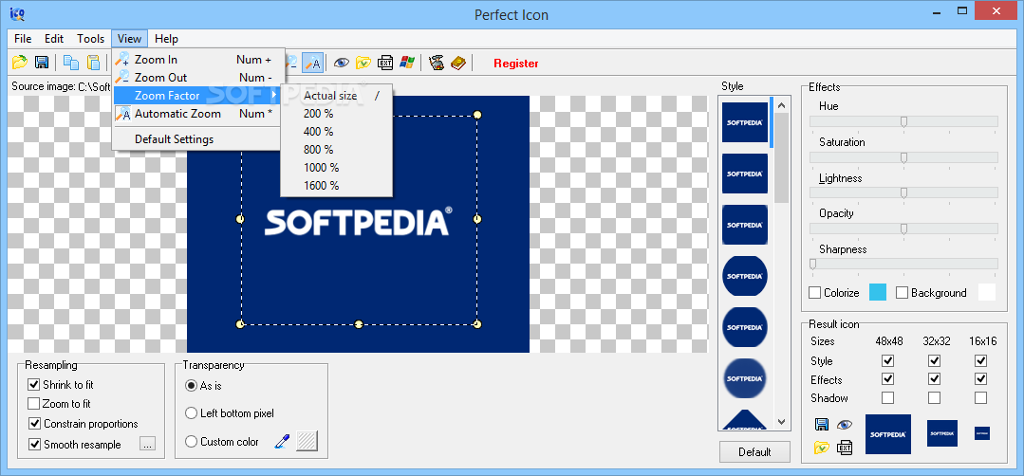Click the wizard character toolbar icon
1024x476 pixels.
pyautogui.click(x=437, y=63)
